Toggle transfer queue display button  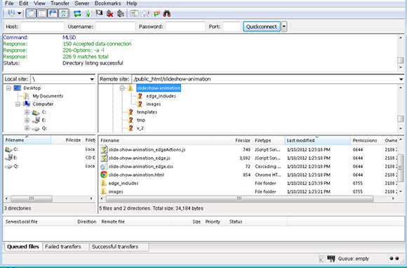[64, 13]
